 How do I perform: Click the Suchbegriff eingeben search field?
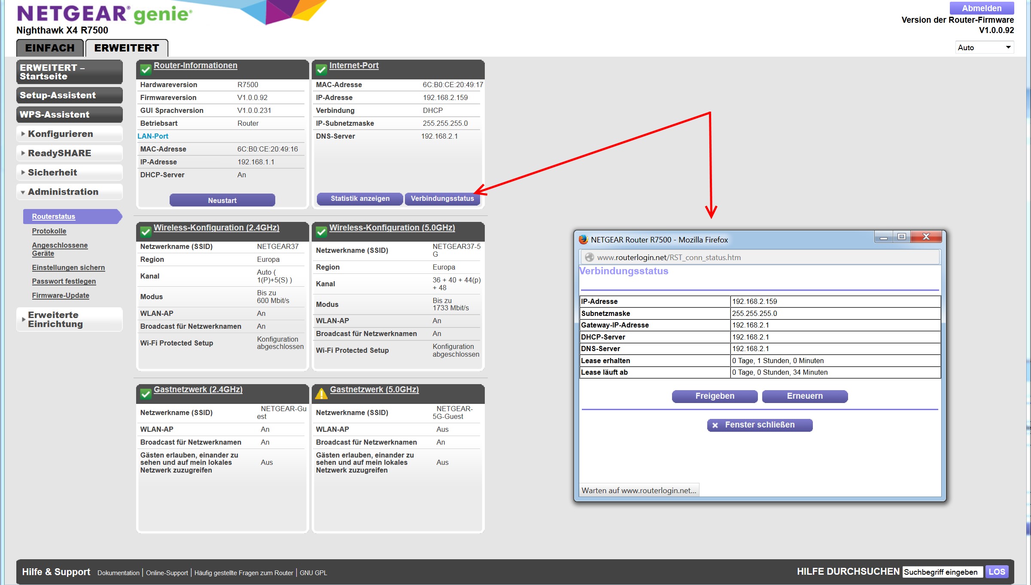pos(943,572)
